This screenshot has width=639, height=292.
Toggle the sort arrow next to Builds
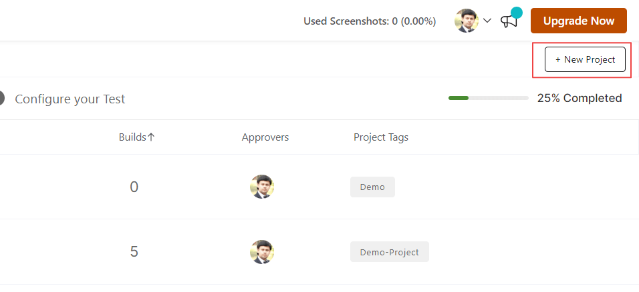[151, 137]
